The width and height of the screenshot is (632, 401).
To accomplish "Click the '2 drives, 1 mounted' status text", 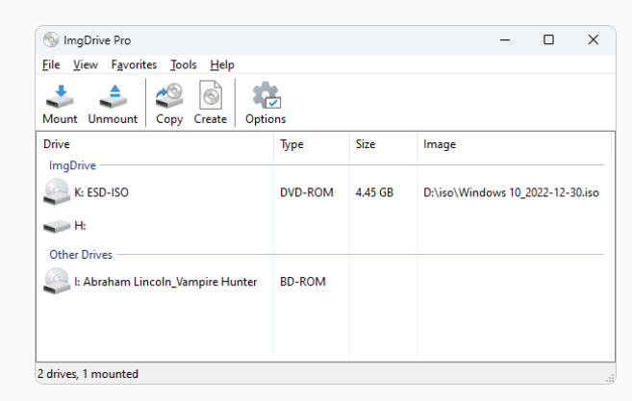I will pos(88,374).
